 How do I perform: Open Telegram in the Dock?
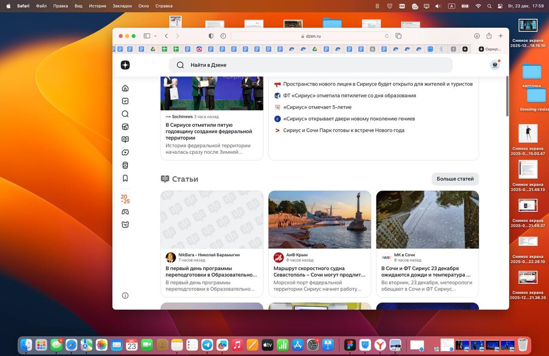point(207,345)
